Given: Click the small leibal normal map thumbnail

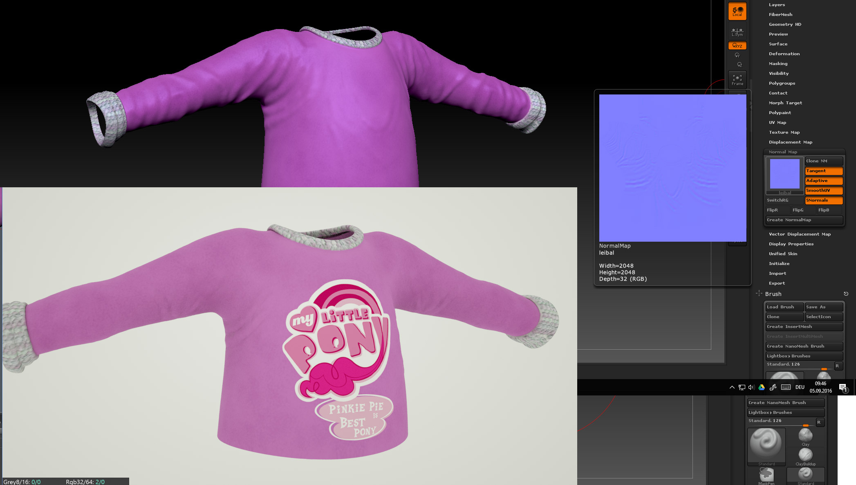Looking at the screenshot, I should (784, 175).
